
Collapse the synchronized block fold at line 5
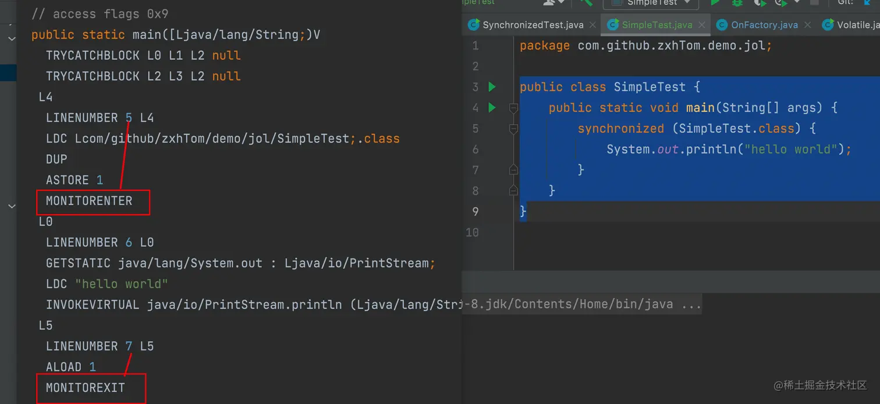pos(513,129)
